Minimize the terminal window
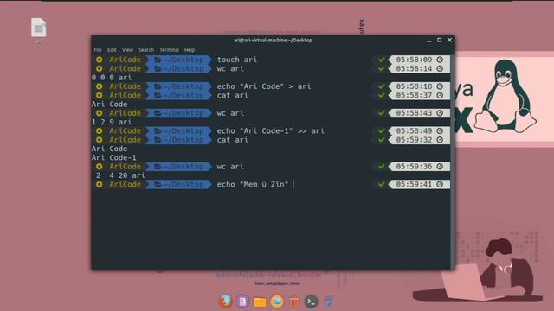Screen dimensions: 554x311 coord(429,41)
